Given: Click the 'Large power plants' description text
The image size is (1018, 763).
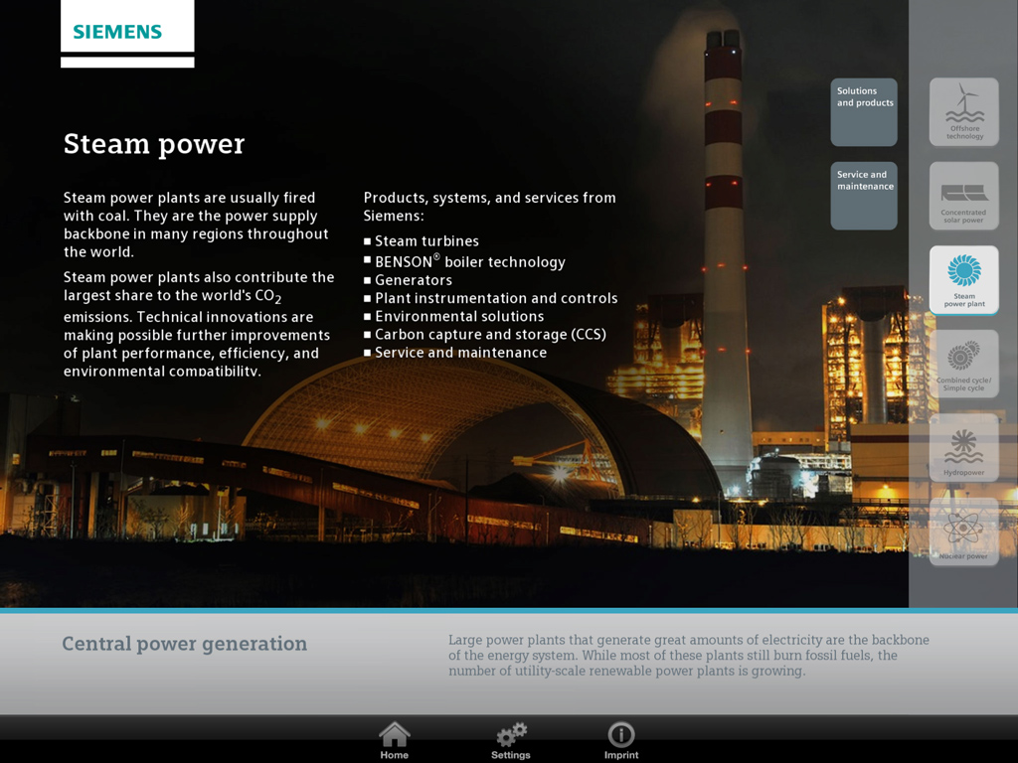Looking at the screenshot, I should coord(689,656).
